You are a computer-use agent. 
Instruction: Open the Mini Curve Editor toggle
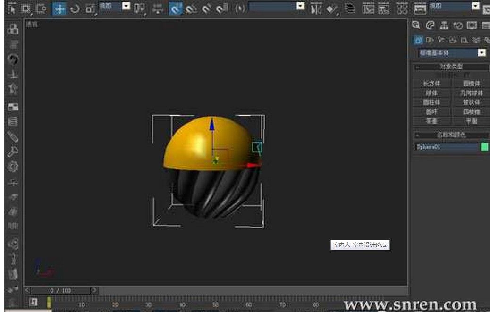34,302
